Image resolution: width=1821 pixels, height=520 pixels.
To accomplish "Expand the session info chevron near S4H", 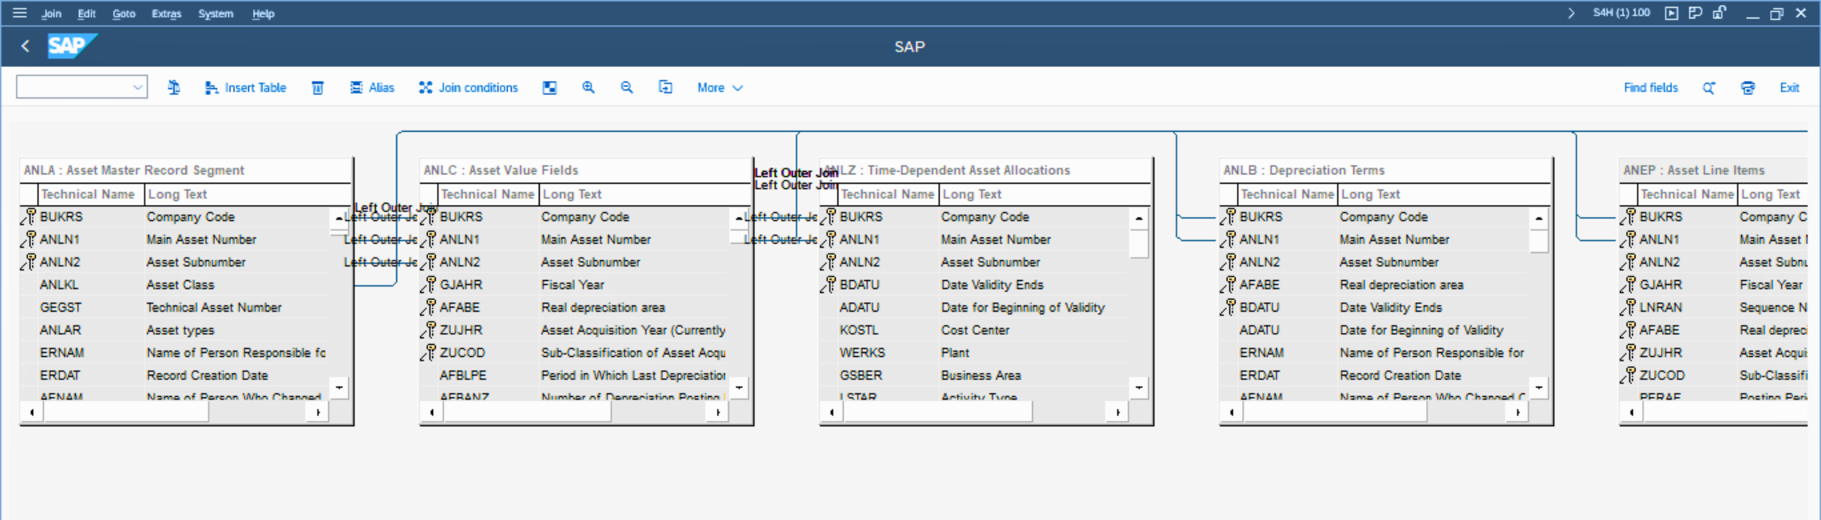I will point(1571,12).
